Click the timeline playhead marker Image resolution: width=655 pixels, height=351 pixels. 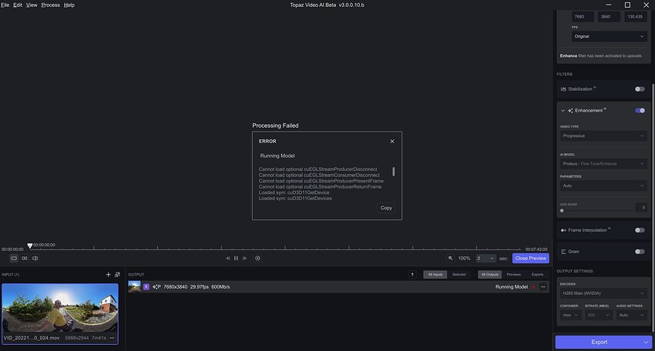[x=29, y=246]
